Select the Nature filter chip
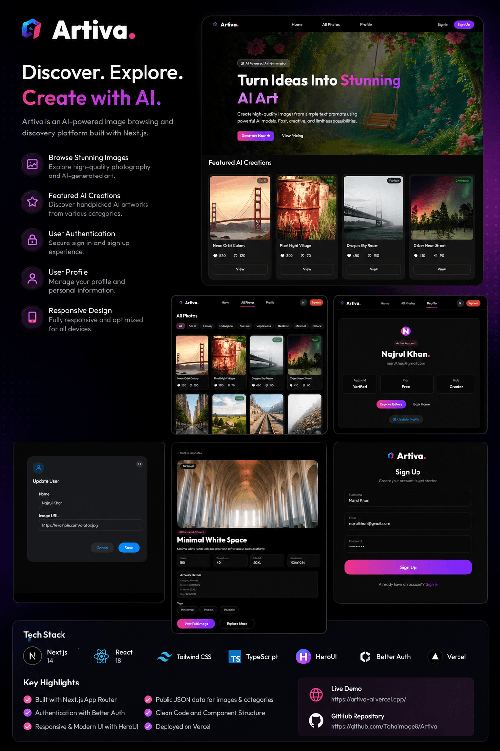Viewport: 500px width, 751px height. click(317, 326)
